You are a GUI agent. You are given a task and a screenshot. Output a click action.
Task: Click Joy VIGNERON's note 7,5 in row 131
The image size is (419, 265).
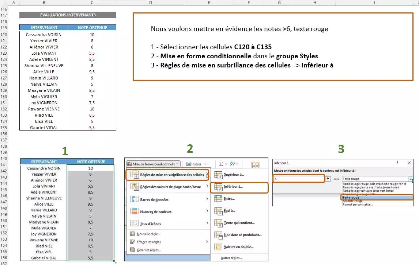point(92,103)
